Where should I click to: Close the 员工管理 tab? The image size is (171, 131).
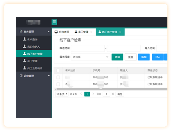(x=91, y=32)
